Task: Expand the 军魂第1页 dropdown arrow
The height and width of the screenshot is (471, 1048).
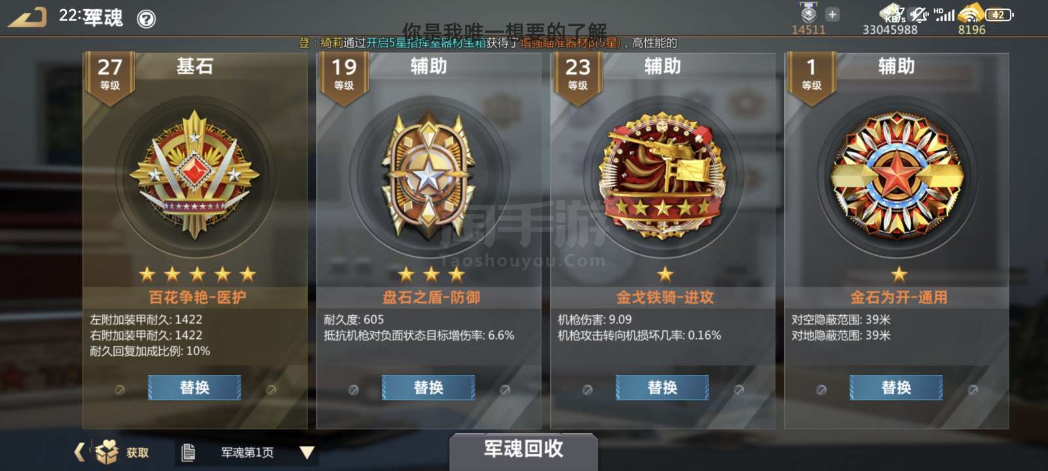Action: click(x=307, y=453)
